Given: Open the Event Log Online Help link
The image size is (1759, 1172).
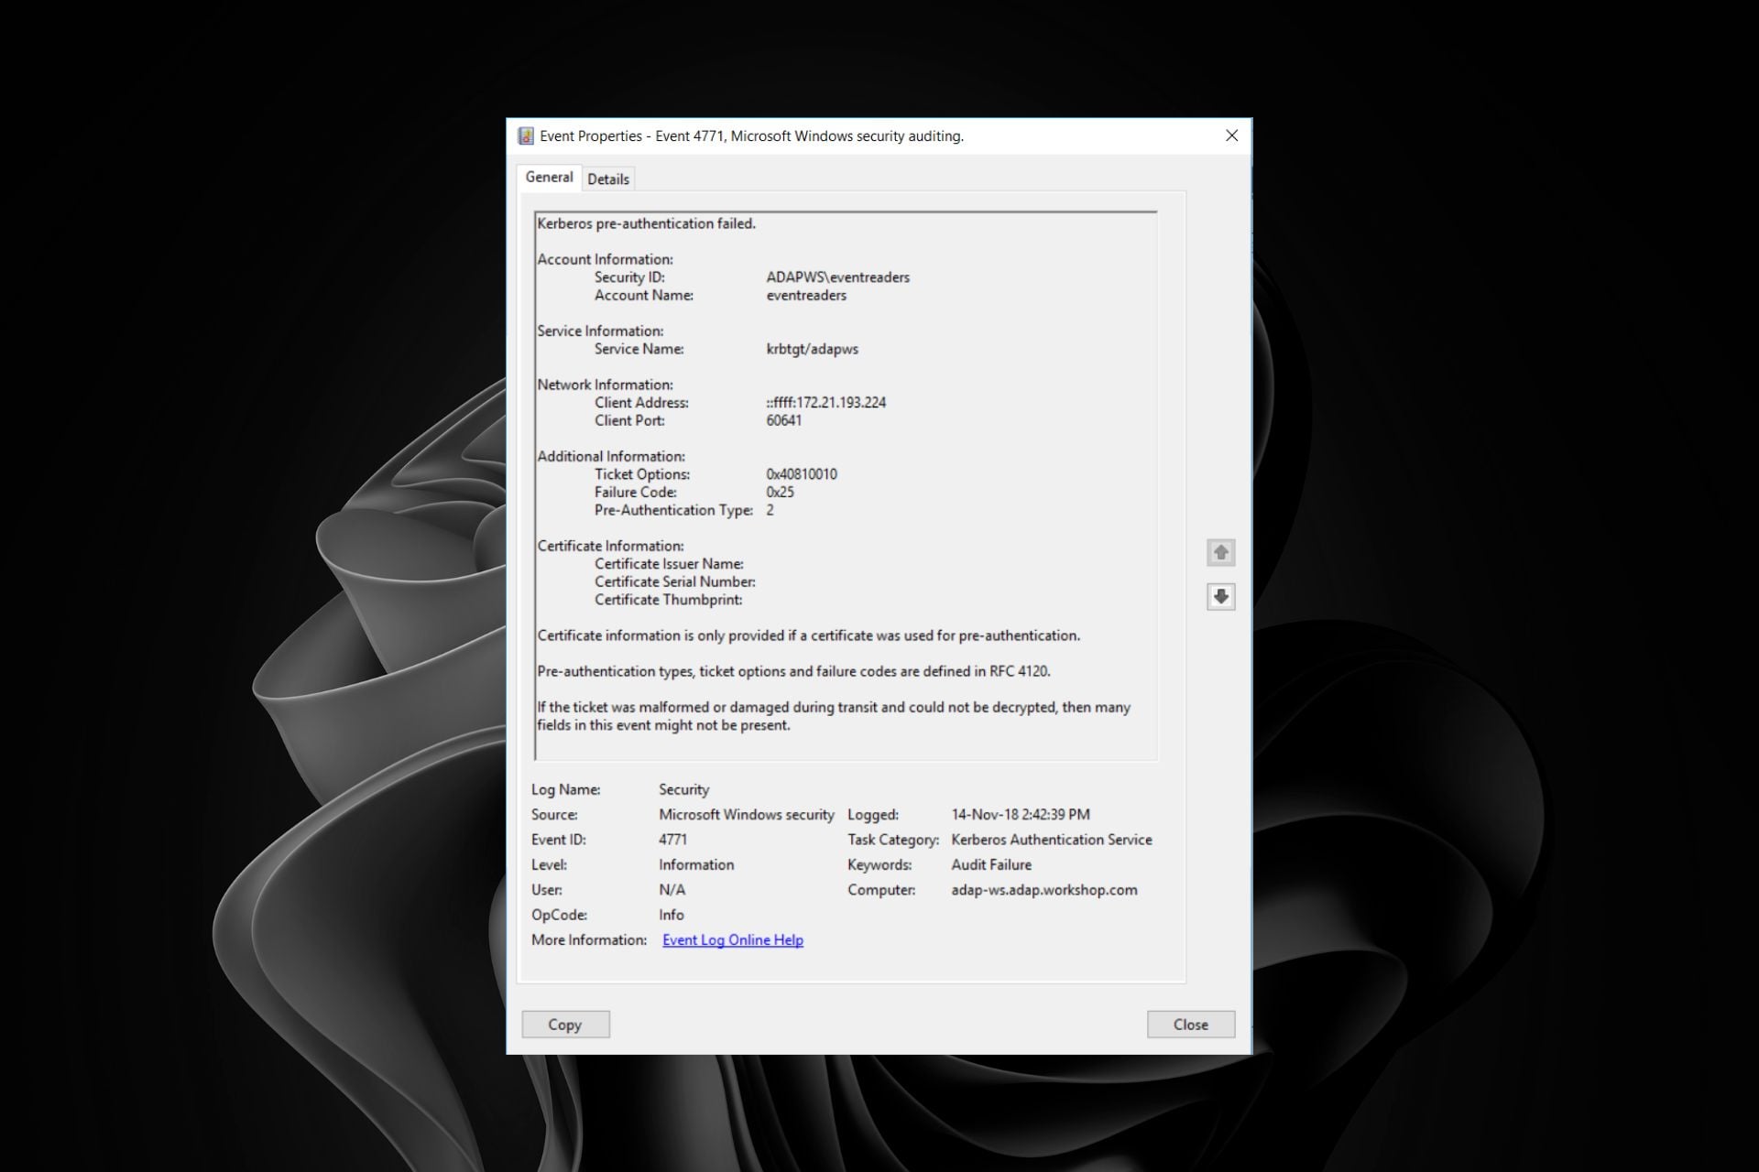Looking at the screenshot, I should coord(732,940).
